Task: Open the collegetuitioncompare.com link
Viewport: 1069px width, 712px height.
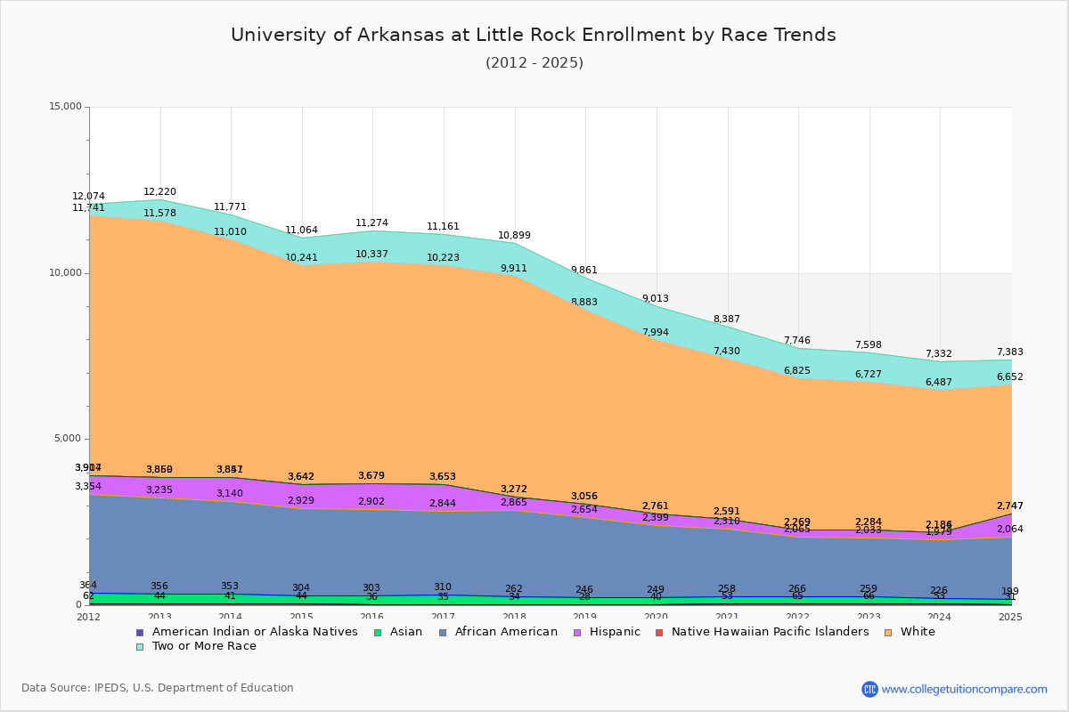Action: pyautogui.click(x=965, y=689)
